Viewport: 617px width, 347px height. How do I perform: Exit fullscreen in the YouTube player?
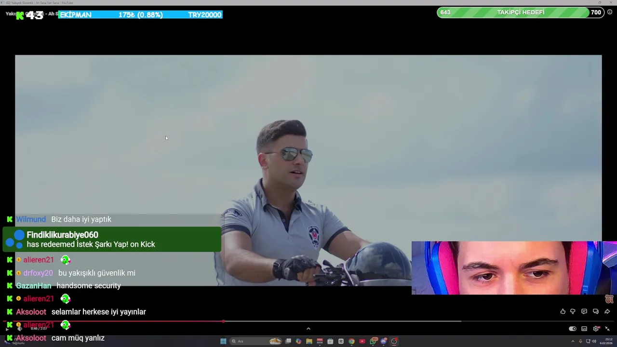607,329
